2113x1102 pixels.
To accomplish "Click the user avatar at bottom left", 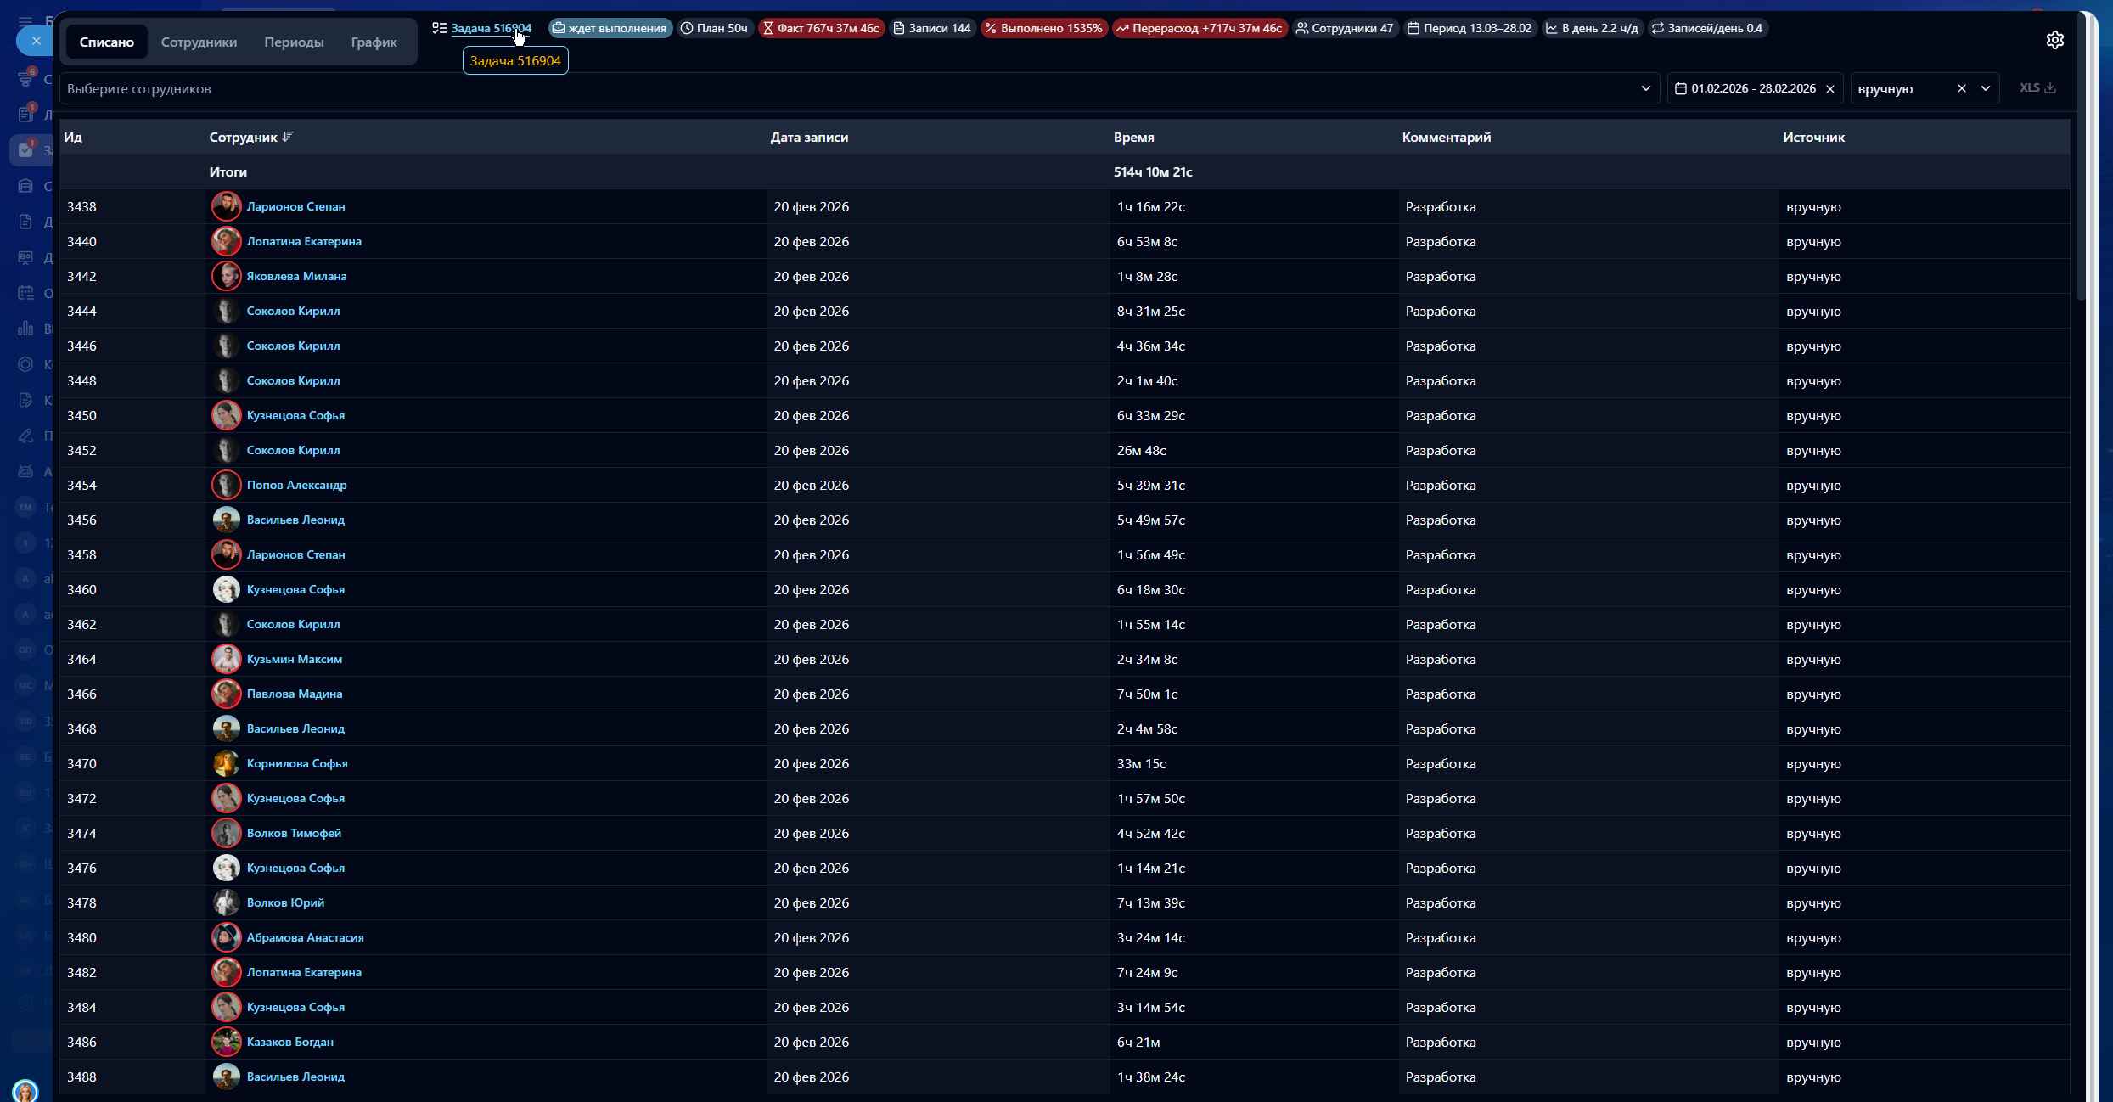I will click(x=25, y=1090).
